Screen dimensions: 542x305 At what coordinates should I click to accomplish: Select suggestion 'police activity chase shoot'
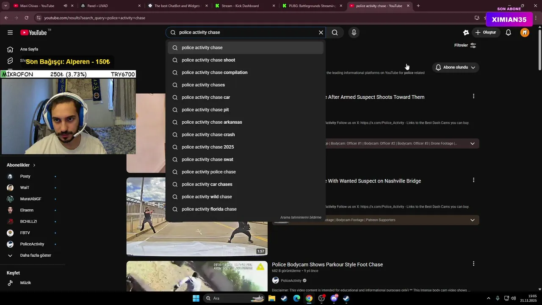[246, 60]
